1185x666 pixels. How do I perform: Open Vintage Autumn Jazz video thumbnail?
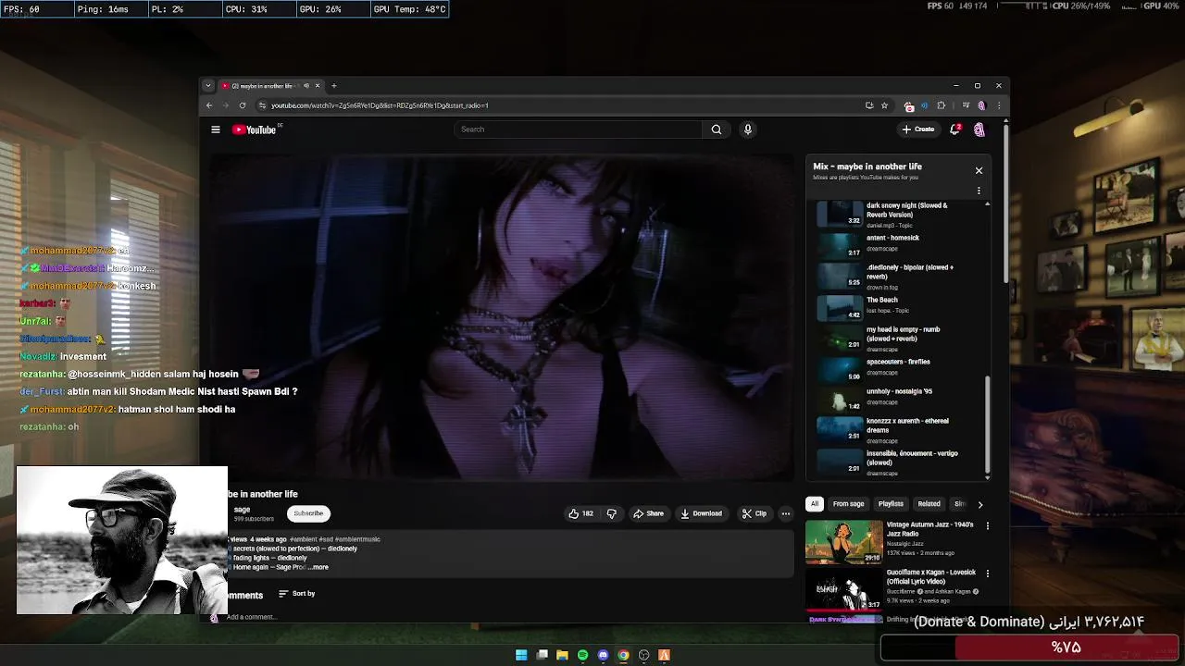point(844,541)
